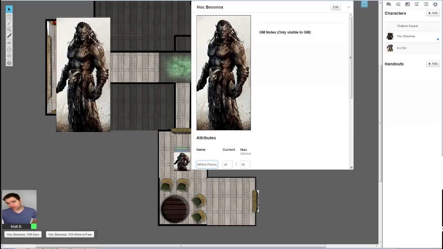
Task: Click Hoc Besonoa journal avatar thumbnail
Action: [390, 36]
